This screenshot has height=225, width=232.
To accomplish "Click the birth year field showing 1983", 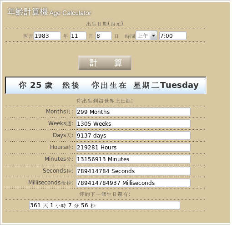I will tap(47, 36).
